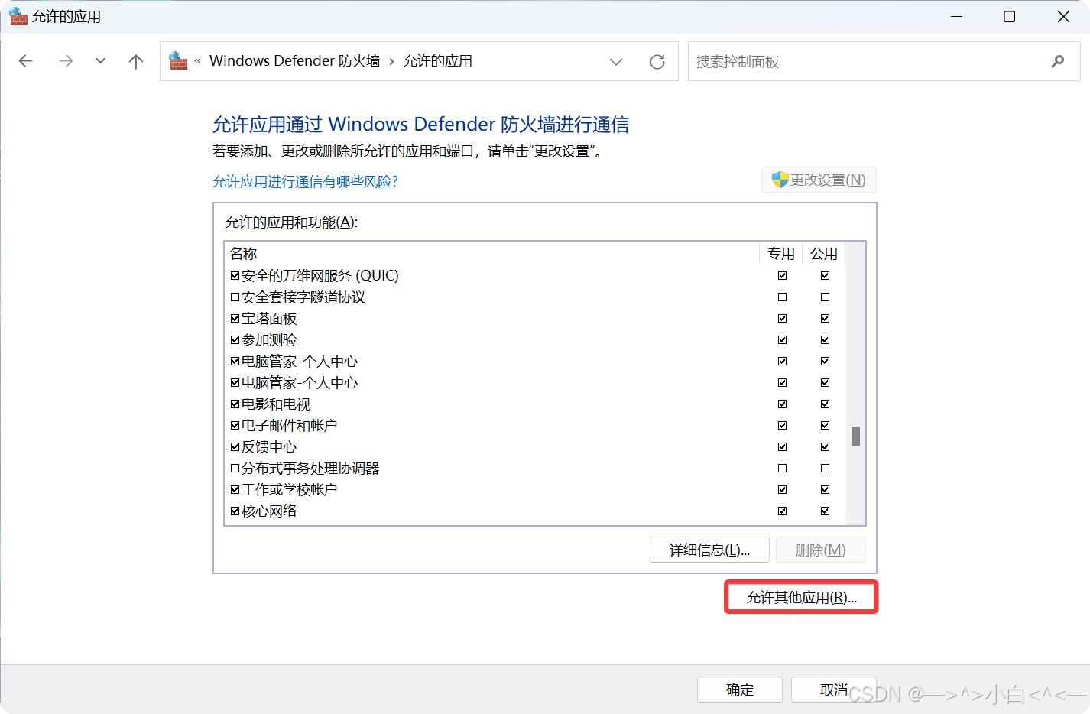Click the search control panel field
1090x714 pixels.
click(x=884, y=61)
